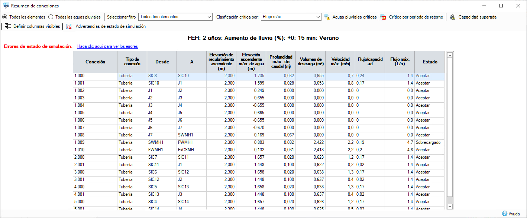Click the Definir columnas visibles icon
Screen dimensions: 527x218
8,26
